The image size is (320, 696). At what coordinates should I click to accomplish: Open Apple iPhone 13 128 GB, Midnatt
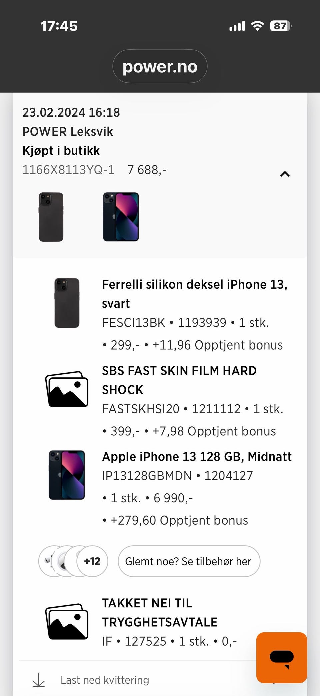coord(197,456)
